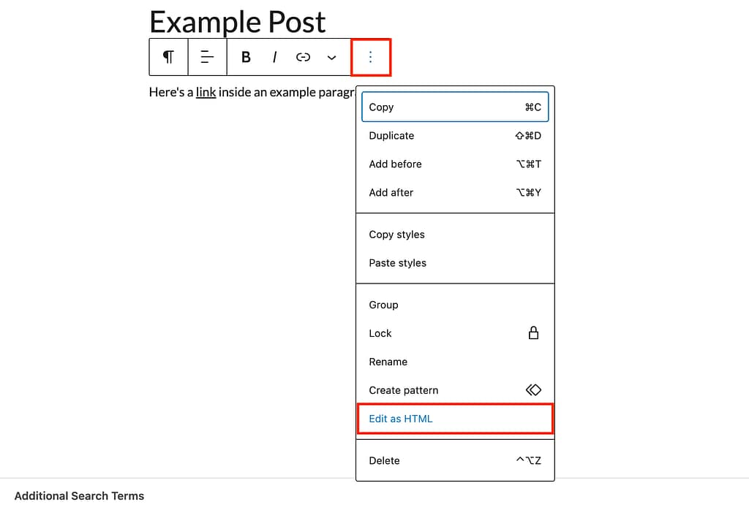Expand the more formatting options chevron
Image resolution: width=749 pixels, height=518 pixels.
pos(331,57)
